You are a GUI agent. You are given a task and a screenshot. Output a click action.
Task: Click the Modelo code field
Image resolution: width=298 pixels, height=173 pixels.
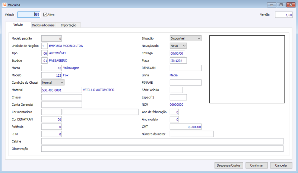[51, 75]
